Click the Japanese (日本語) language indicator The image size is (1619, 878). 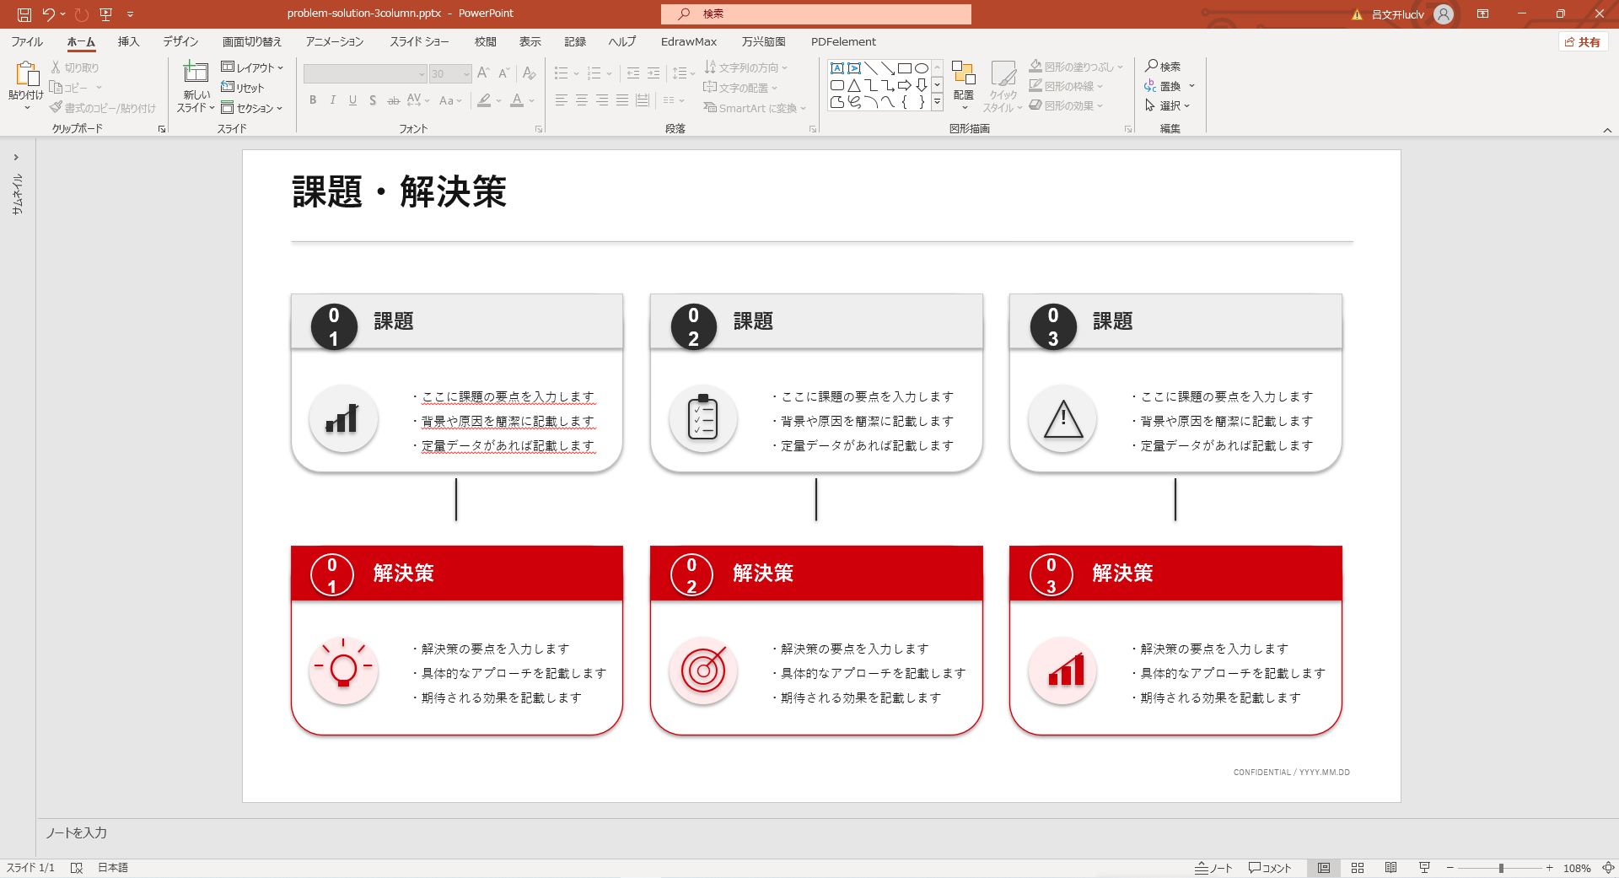[113, 868]
